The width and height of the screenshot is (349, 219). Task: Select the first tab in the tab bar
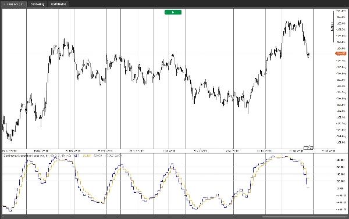click(14, 4)
